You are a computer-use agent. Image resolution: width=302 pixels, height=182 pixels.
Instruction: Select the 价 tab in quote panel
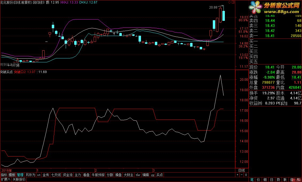click(258, 180)
